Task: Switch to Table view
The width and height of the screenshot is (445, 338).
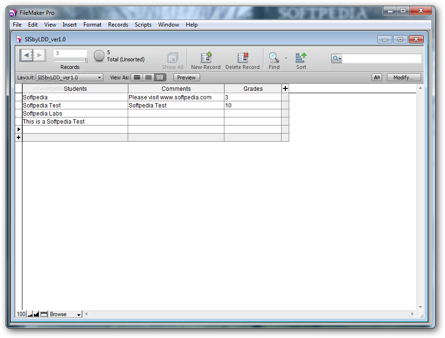Action: [x=160, y=77]
